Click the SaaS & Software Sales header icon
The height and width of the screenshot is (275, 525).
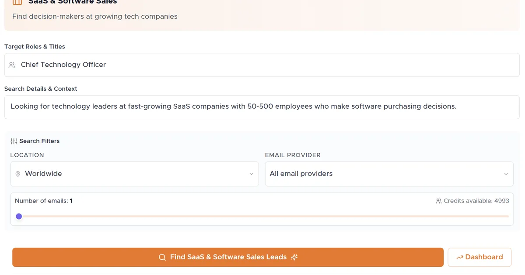(x=17, y=2)
